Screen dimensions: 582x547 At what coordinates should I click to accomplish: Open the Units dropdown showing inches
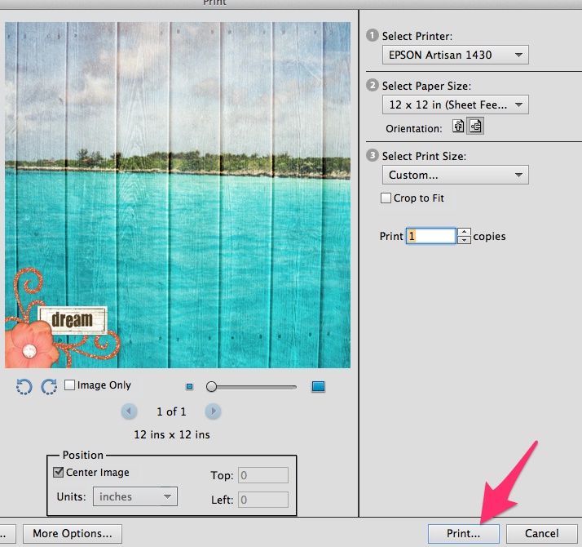tap(135, 496)
